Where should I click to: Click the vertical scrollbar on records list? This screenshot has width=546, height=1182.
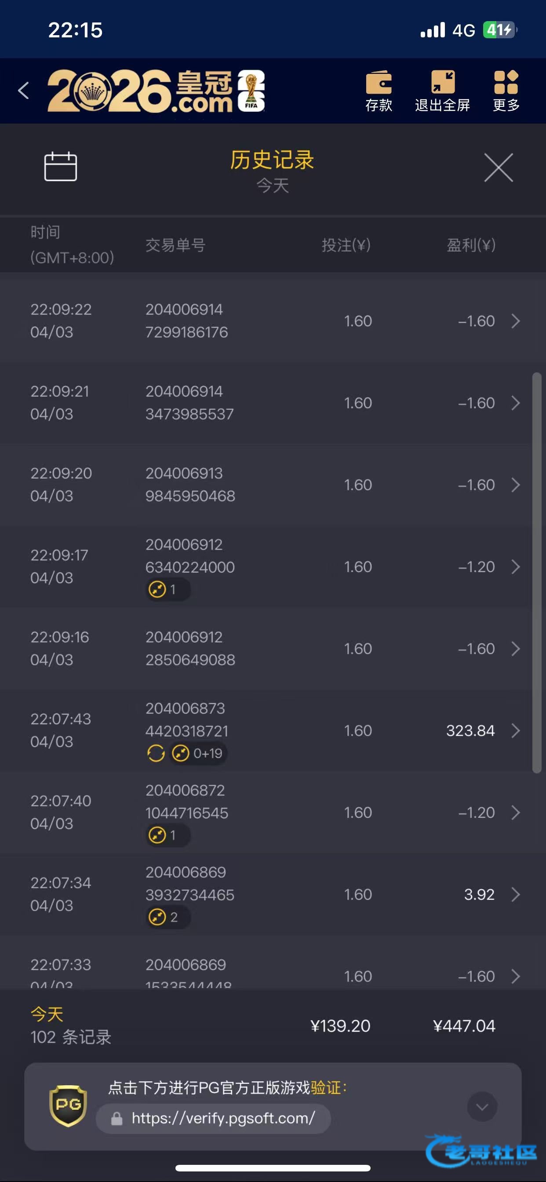tap(536, 573)
